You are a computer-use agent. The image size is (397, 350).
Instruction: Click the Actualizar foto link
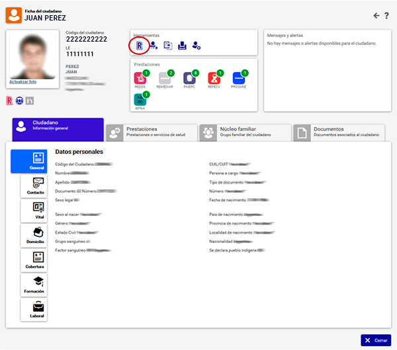pos(23,82)
